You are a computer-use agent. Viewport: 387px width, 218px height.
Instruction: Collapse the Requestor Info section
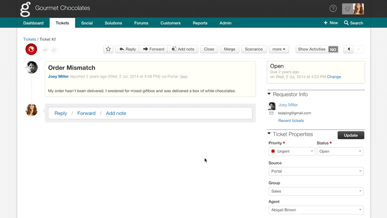tap(269, 94)
